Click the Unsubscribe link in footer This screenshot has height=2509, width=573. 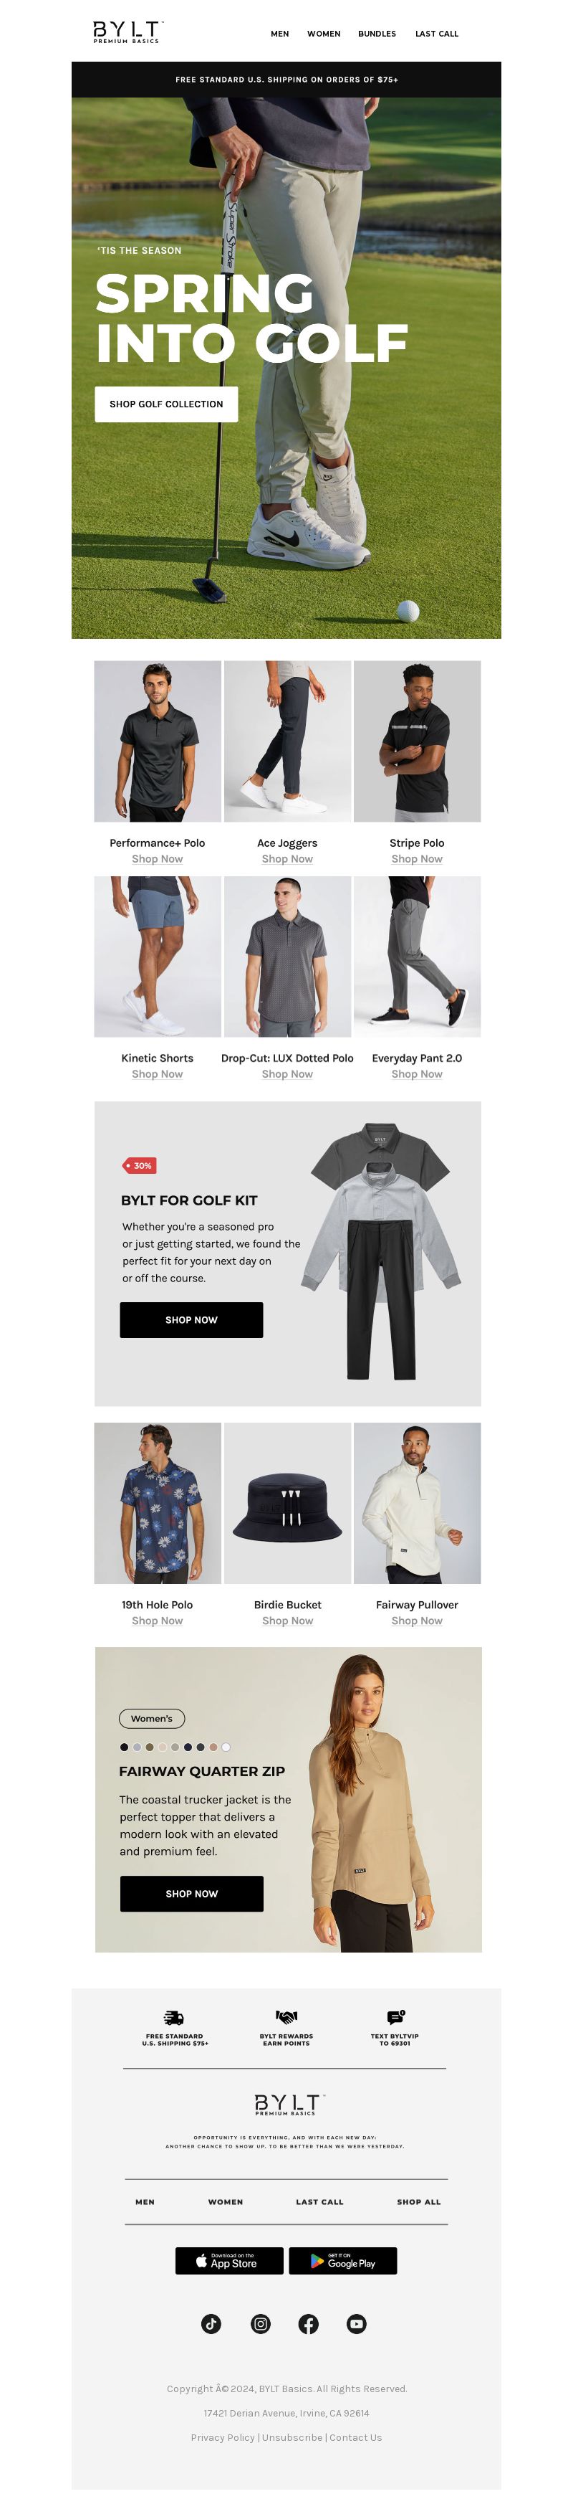292,2438
